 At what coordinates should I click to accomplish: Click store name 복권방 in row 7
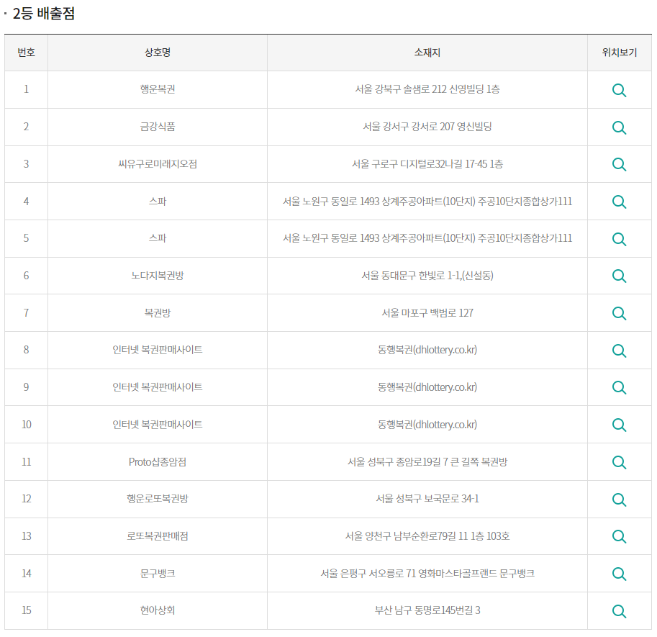[x=158, y=312]
